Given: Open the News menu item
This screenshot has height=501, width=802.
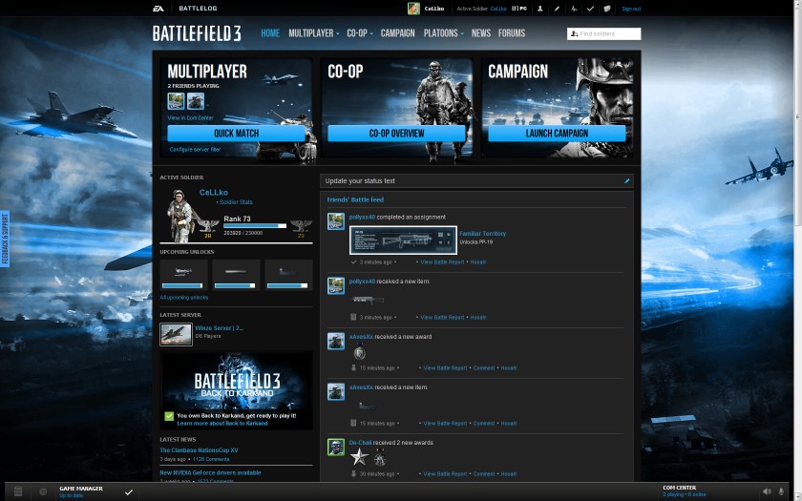Looking at the screenshot, I should pos(481,33).
